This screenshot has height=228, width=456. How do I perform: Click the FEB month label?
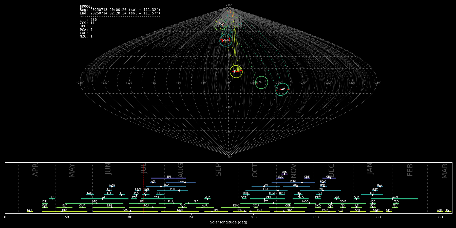[x=410, y=170]
